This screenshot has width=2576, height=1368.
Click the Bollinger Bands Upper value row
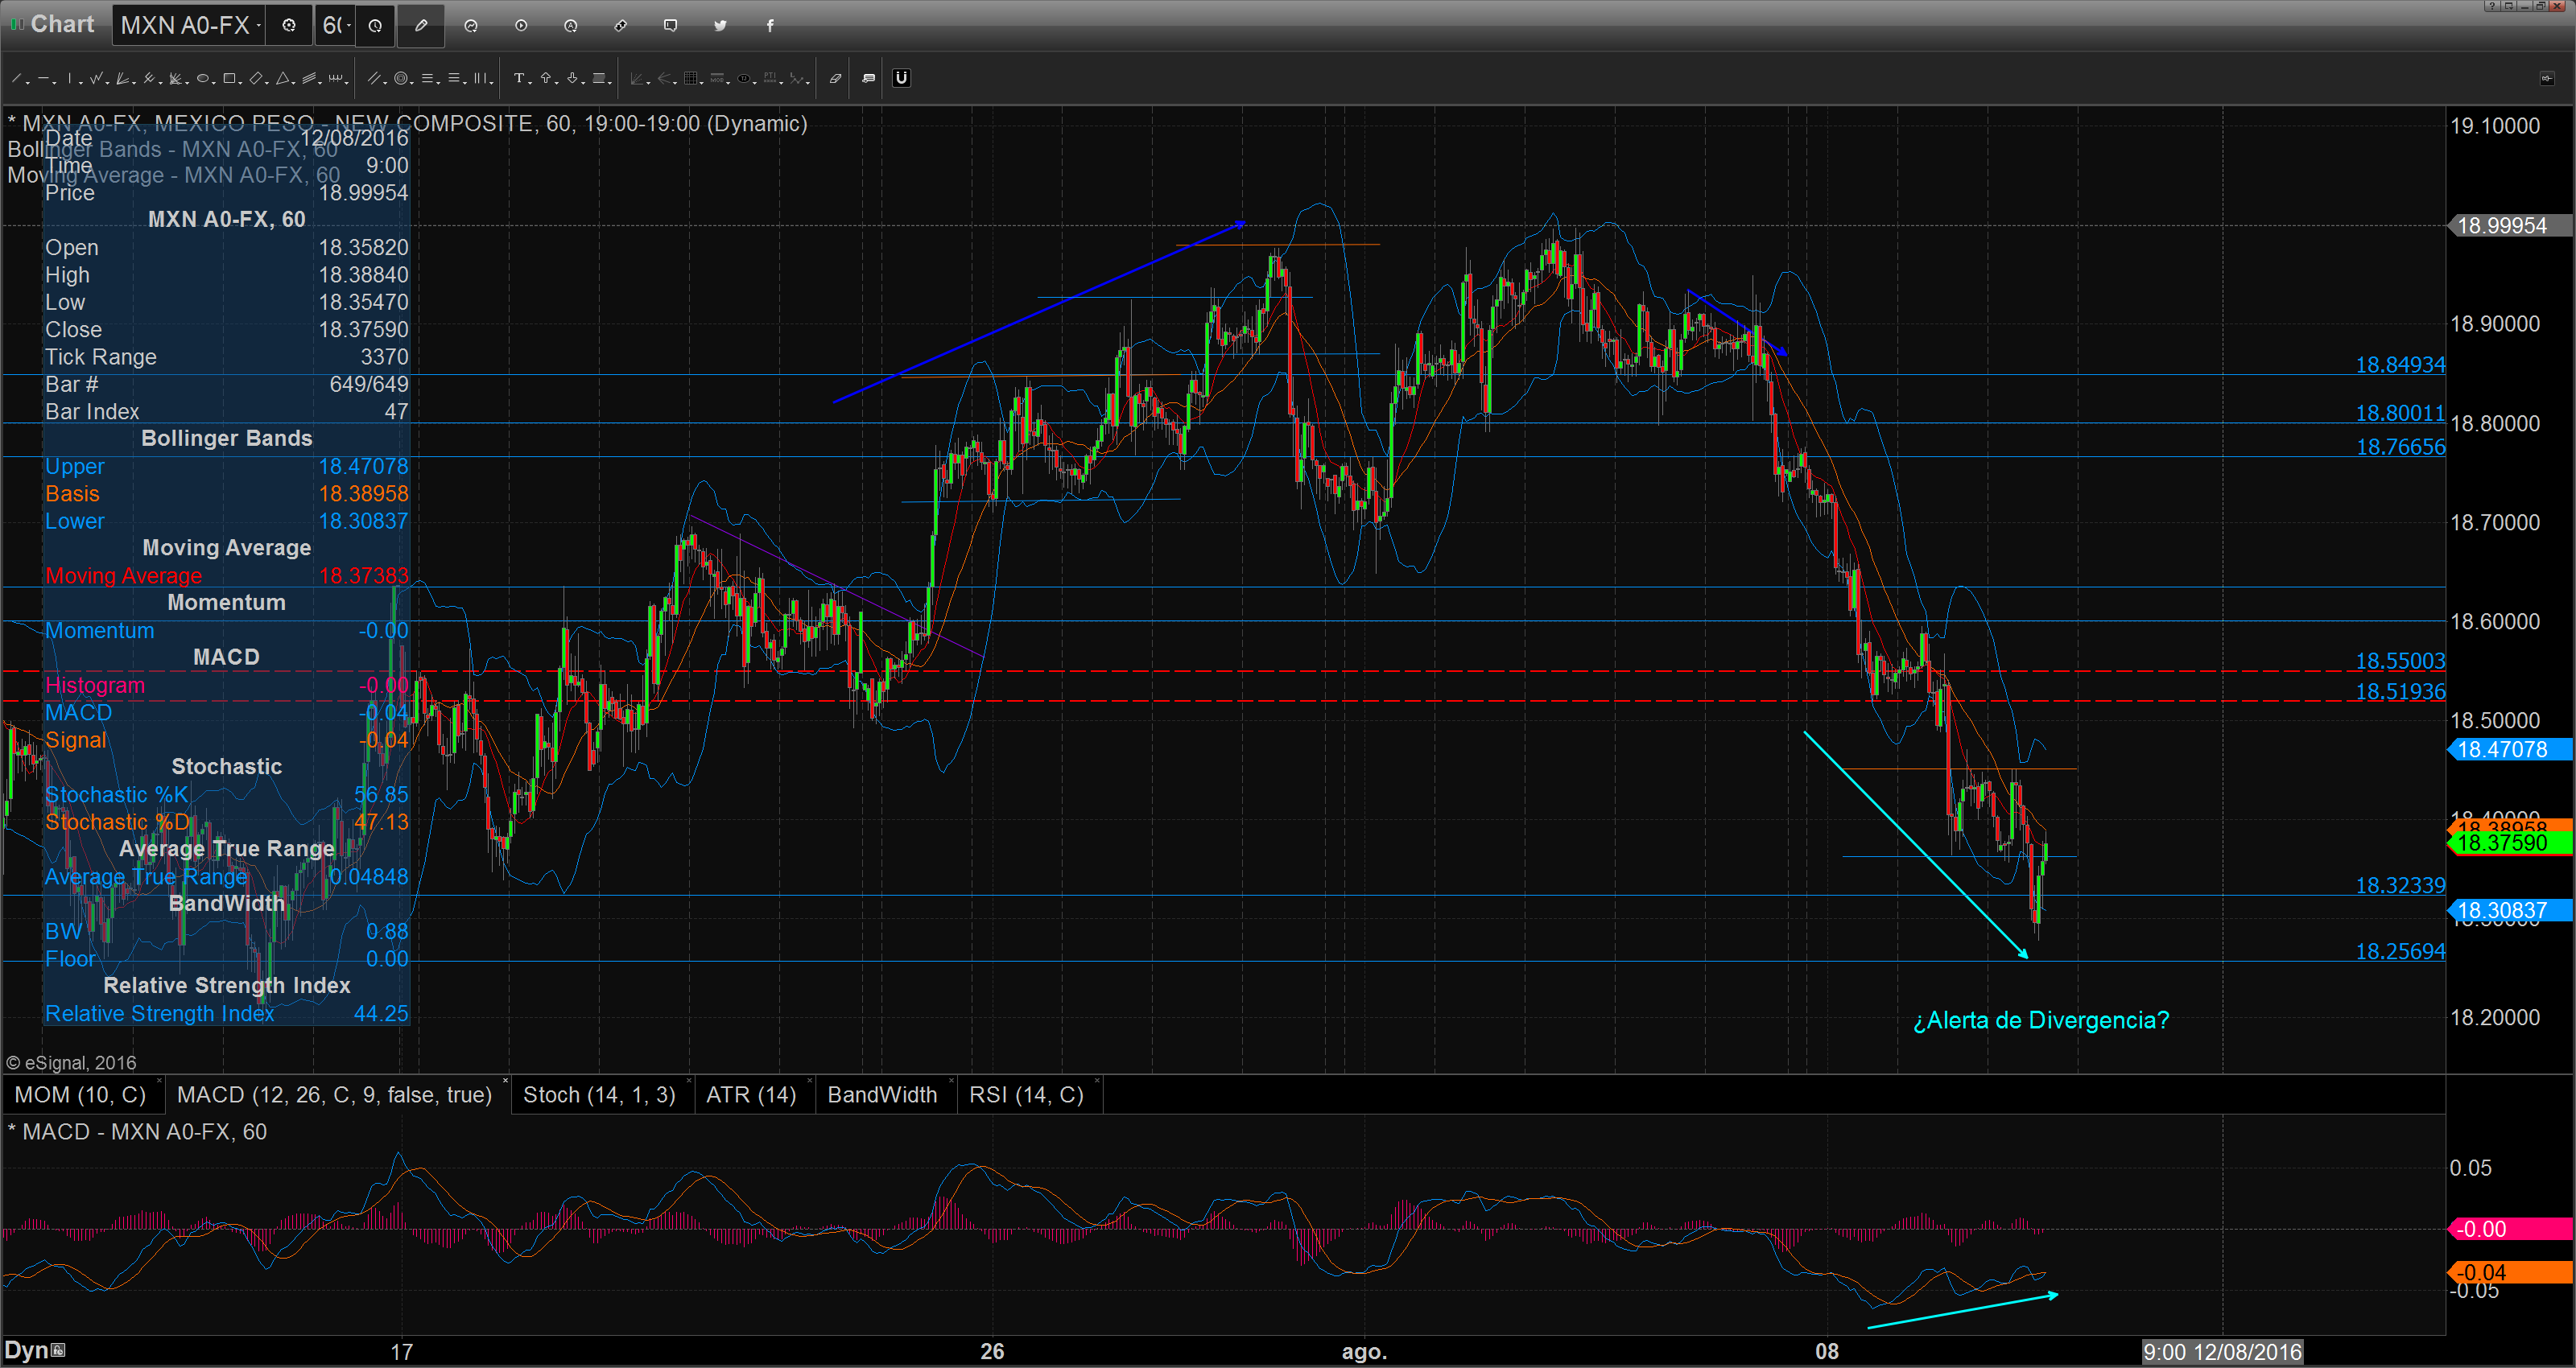click(x=227, y=466)
